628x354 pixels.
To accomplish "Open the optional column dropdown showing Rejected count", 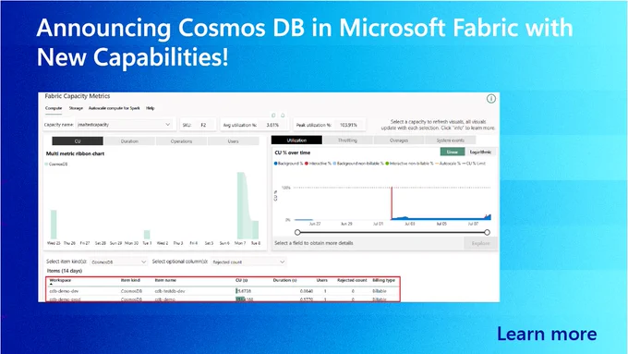I will pyautogui.click(x=248, y=262).
